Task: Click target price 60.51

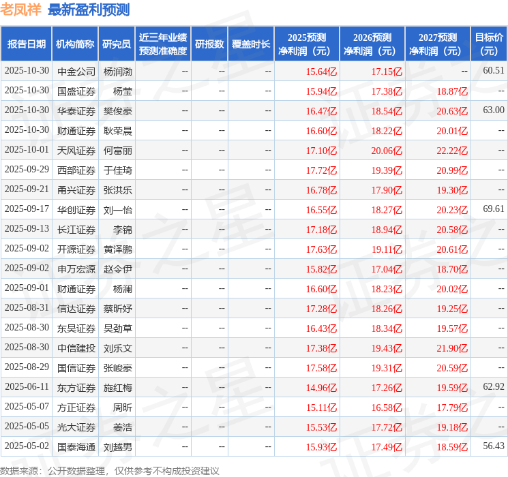Action: [x=494, y=71]
